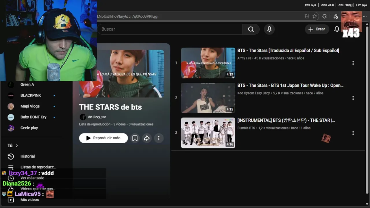The height and width of the screenshot is (208, 370).
Task: Open Lizzy_tae channel avatar
Action: pyautogui.click(x=83, y=117)
